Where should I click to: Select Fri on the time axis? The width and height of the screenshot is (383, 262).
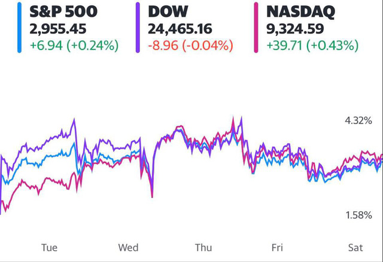(277, 248)
